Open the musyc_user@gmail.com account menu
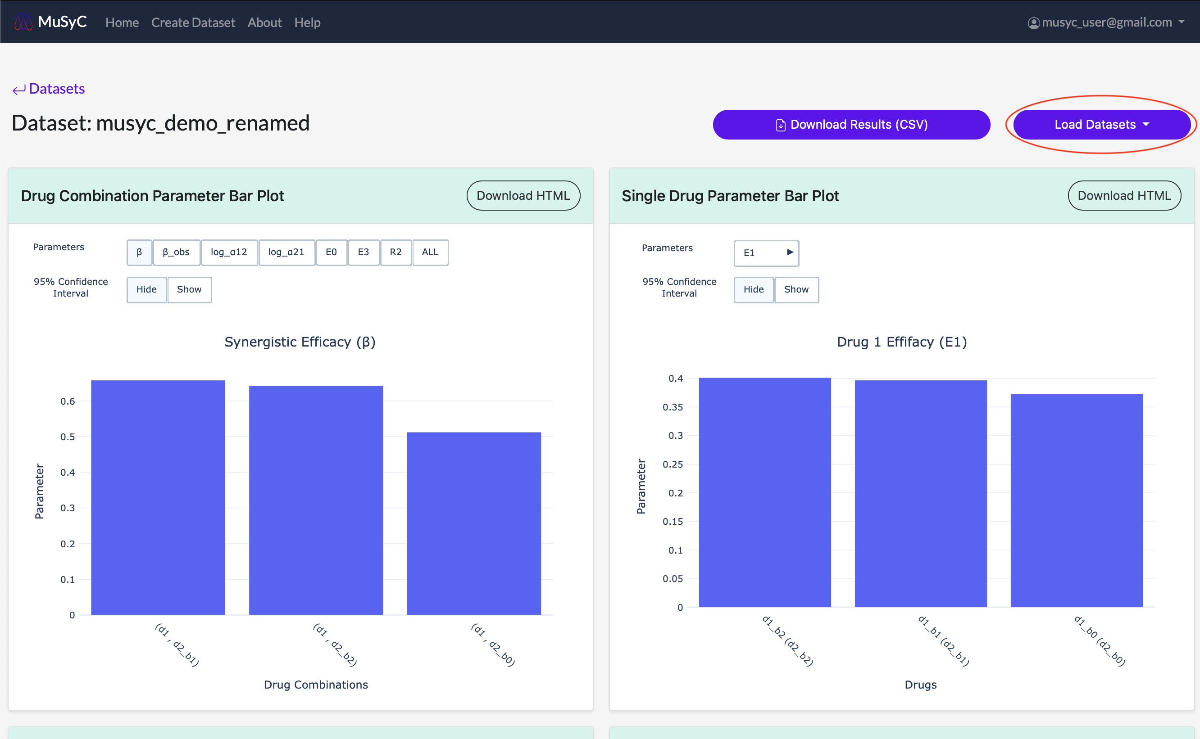 [x=1106, y=23]
